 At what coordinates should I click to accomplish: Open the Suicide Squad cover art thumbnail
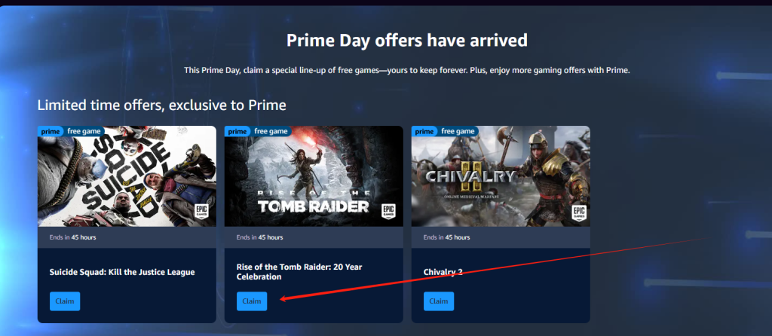(127, 176)
